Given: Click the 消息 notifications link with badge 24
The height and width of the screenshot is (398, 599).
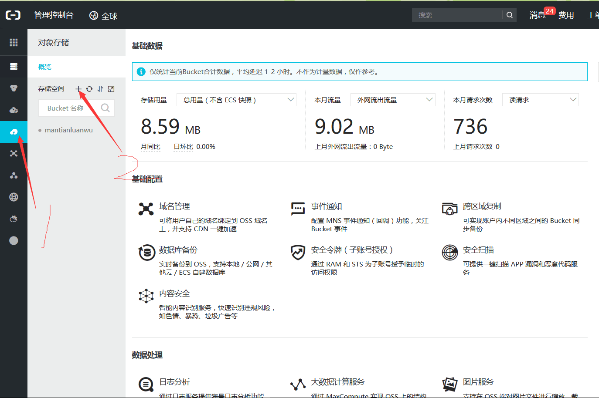Looking at the screenshot, I should coord(536,15).
